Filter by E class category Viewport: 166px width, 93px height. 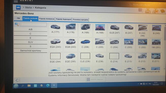point(30,38)
